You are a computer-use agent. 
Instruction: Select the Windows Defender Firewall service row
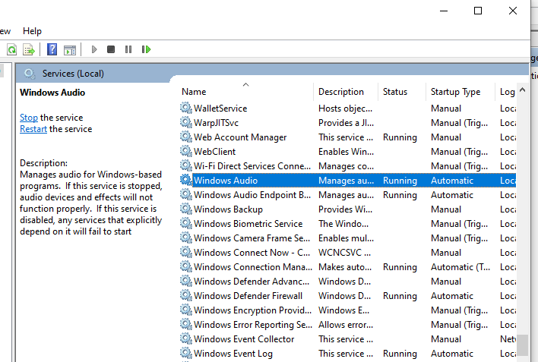coord(248,296)
